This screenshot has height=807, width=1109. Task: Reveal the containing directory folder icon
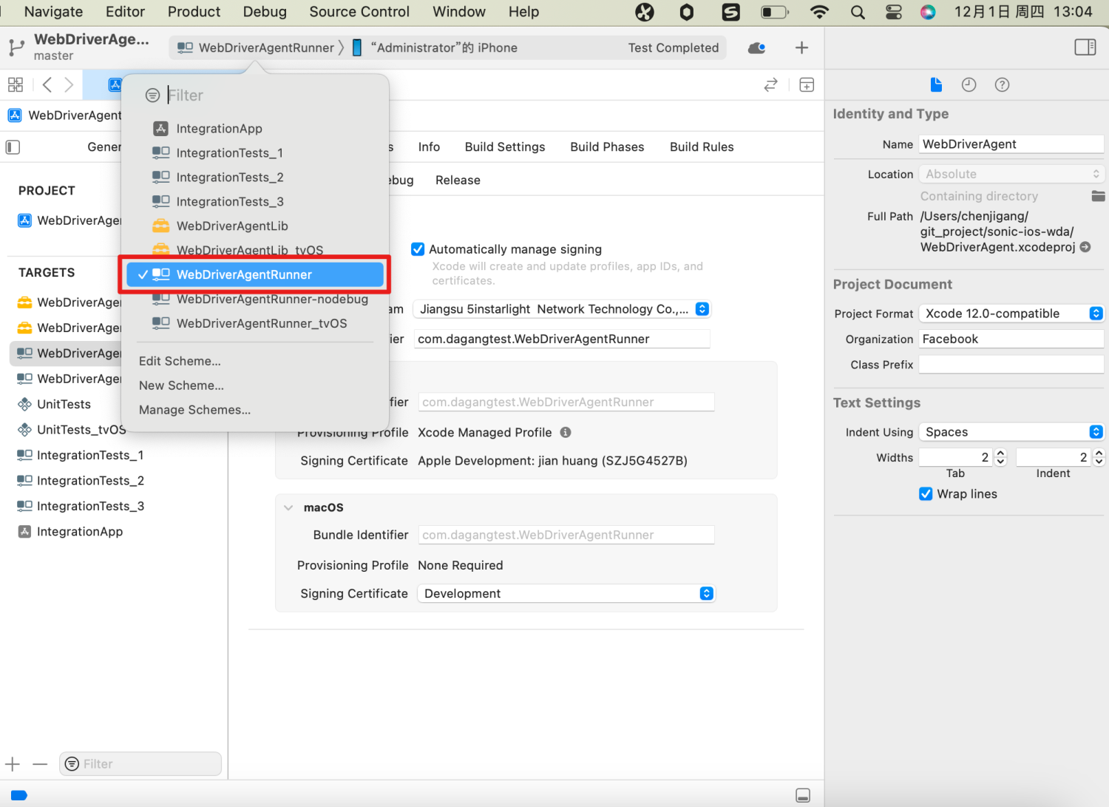click(1098, 196)
